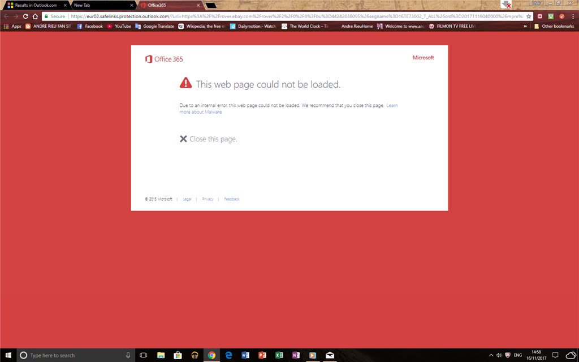Open Microsoft Store from taskbar
The height and width of the screenshot is (362, 579).
click(x=178, y=355)
